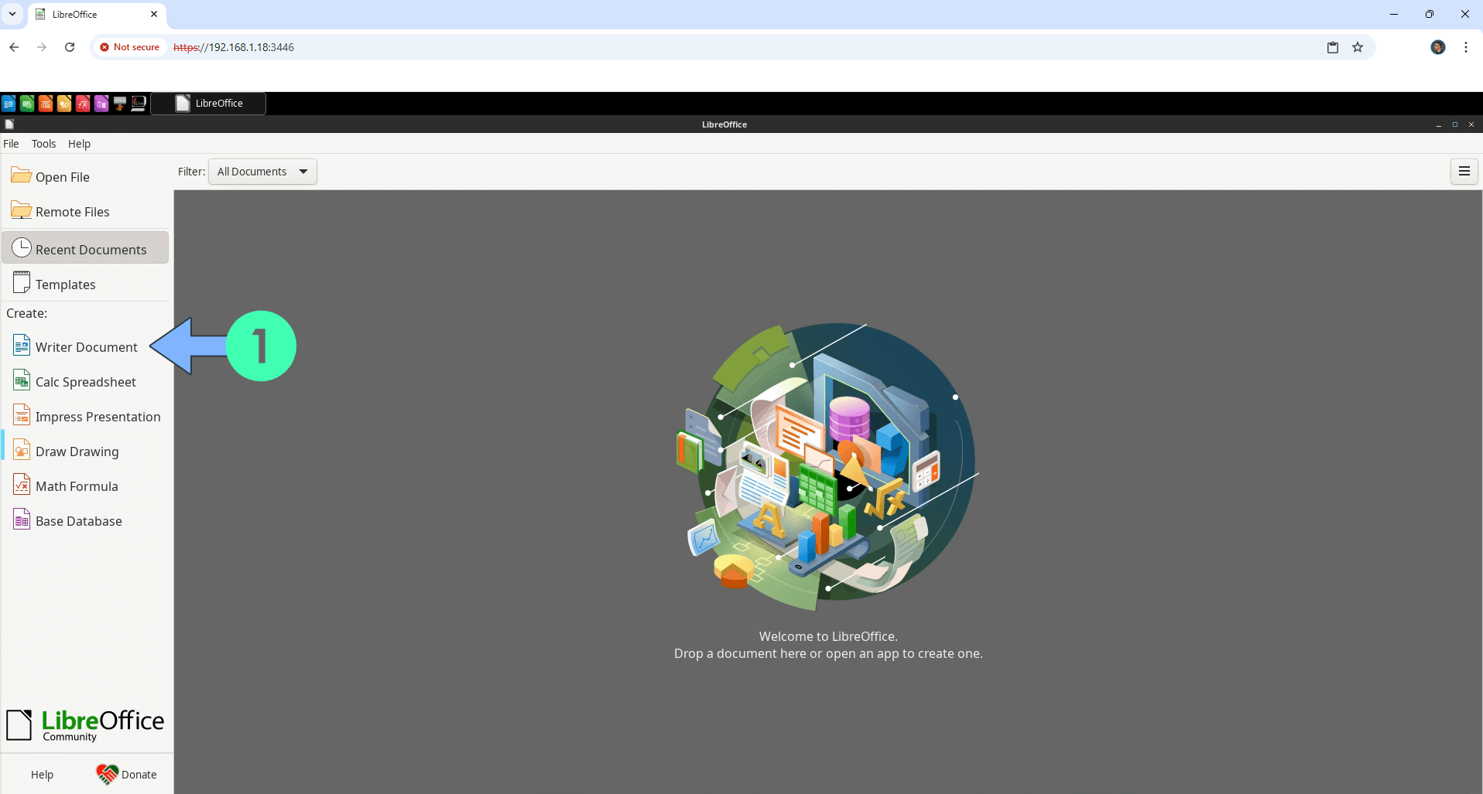Image resolution: width=1483 pixels, height=794 pixels.
Task: Launch Calc from the green panel icon
Action: [x=27, y=104]
